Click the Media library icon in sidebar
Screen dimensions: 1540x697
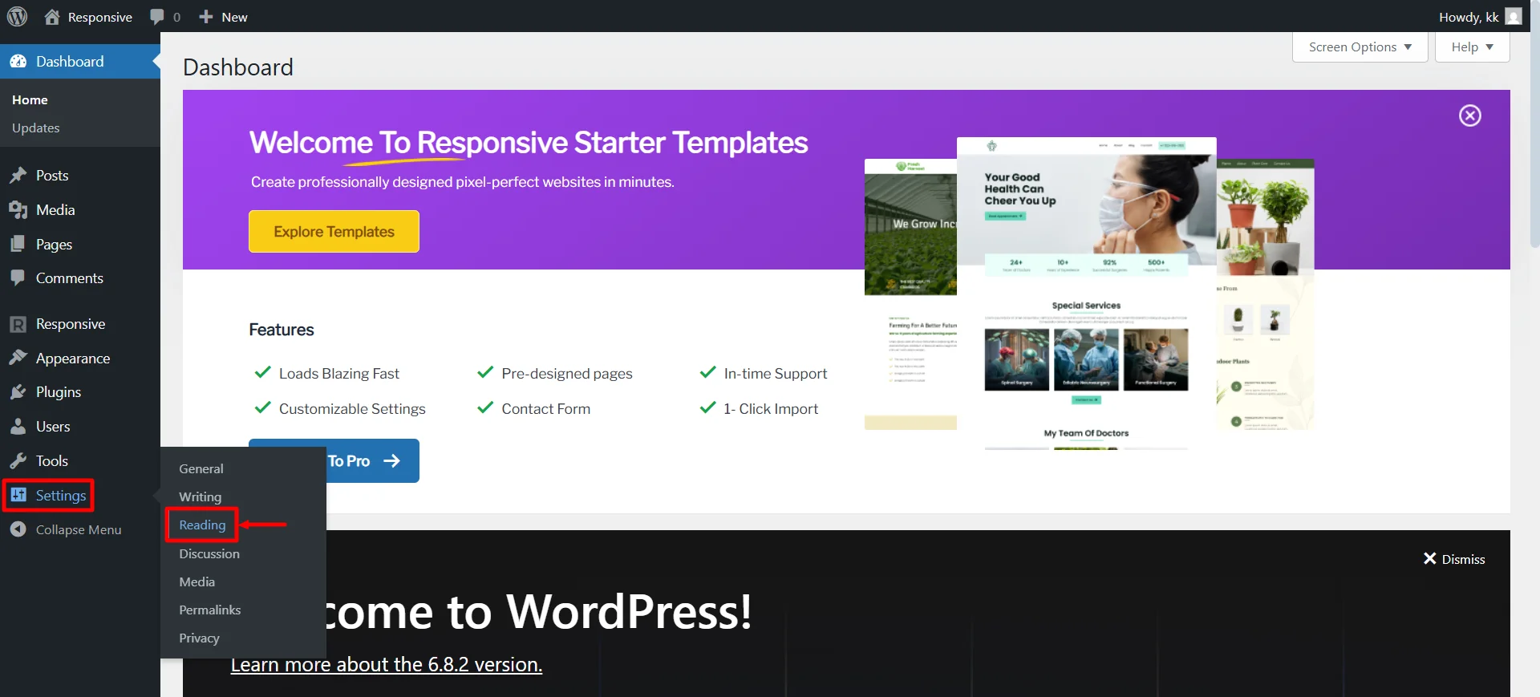(18, 210)
